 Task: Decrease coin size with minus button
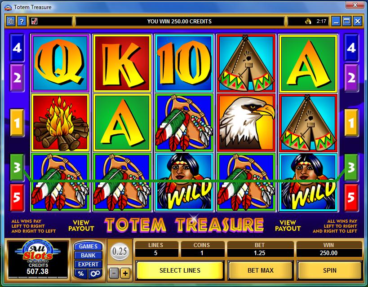click(x=114, y=273)
